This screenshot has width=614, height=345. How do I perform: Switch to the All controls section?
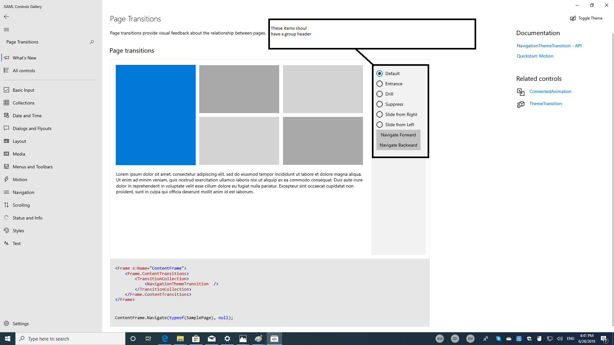pos(24,70)
